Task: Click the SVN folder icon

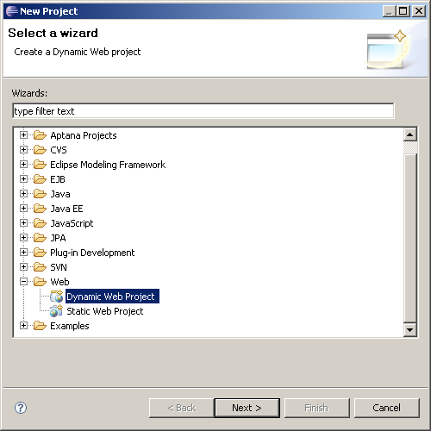Action: click(x=40, y=267)
